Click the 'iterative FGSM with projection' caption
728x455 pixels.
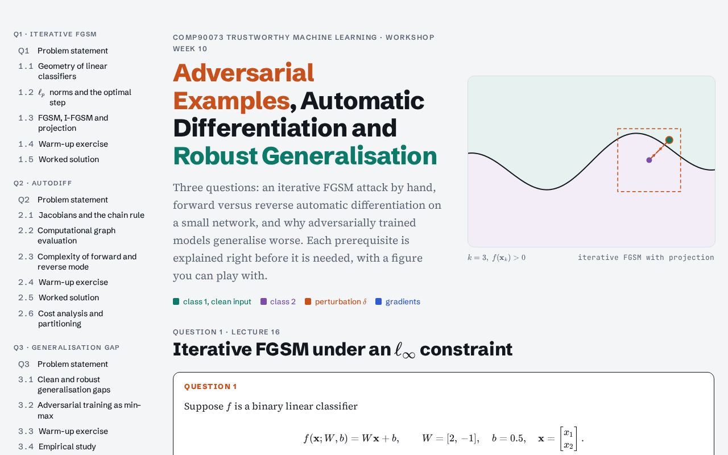(x=646, y=258)
